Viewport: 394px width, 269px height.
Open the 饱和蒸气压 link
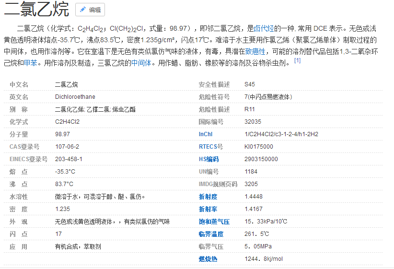(x=214, y=222)
